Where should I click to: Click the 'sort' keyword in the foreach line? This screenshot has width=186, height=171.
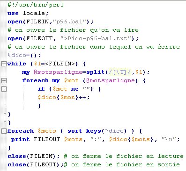[x=75, y=131]
